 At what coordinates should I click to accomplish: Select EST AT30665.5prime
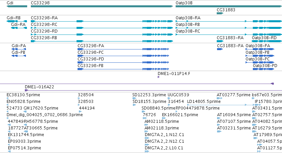pyautogui.click(x=41, y=128)
